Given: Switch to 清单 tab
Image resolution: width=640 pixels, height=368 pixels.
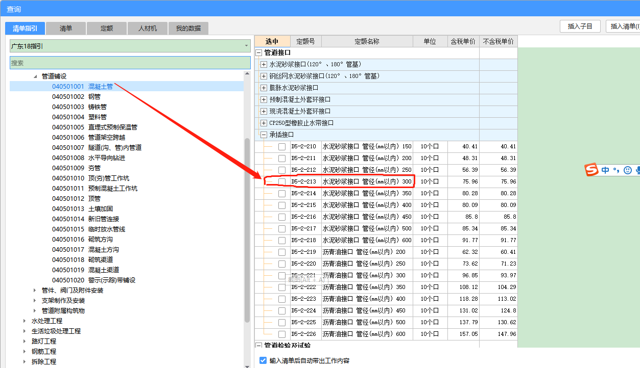Looking at the screenshot, I should (x=66, y=29).
